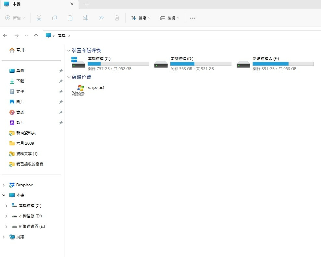Open the 六月 2009 folder
Image resolution: width=321 pixels, height=257 pixels.
22,143
